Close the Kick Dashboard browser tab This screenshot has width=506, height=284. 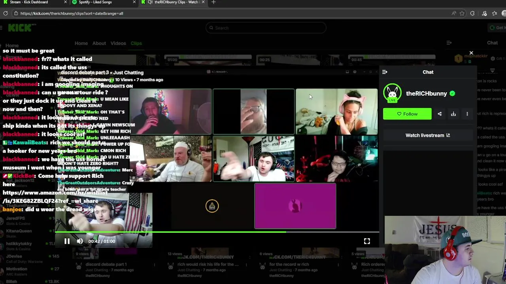(65, 2)
